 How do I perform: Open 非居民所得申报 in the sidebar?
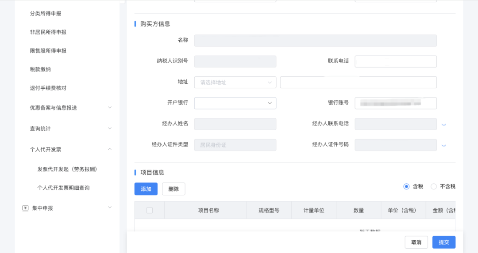click(48, 32)
